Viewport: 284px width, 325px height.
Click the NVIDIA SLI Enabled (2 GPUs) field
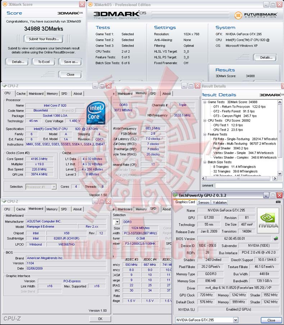tap(238, 310)
